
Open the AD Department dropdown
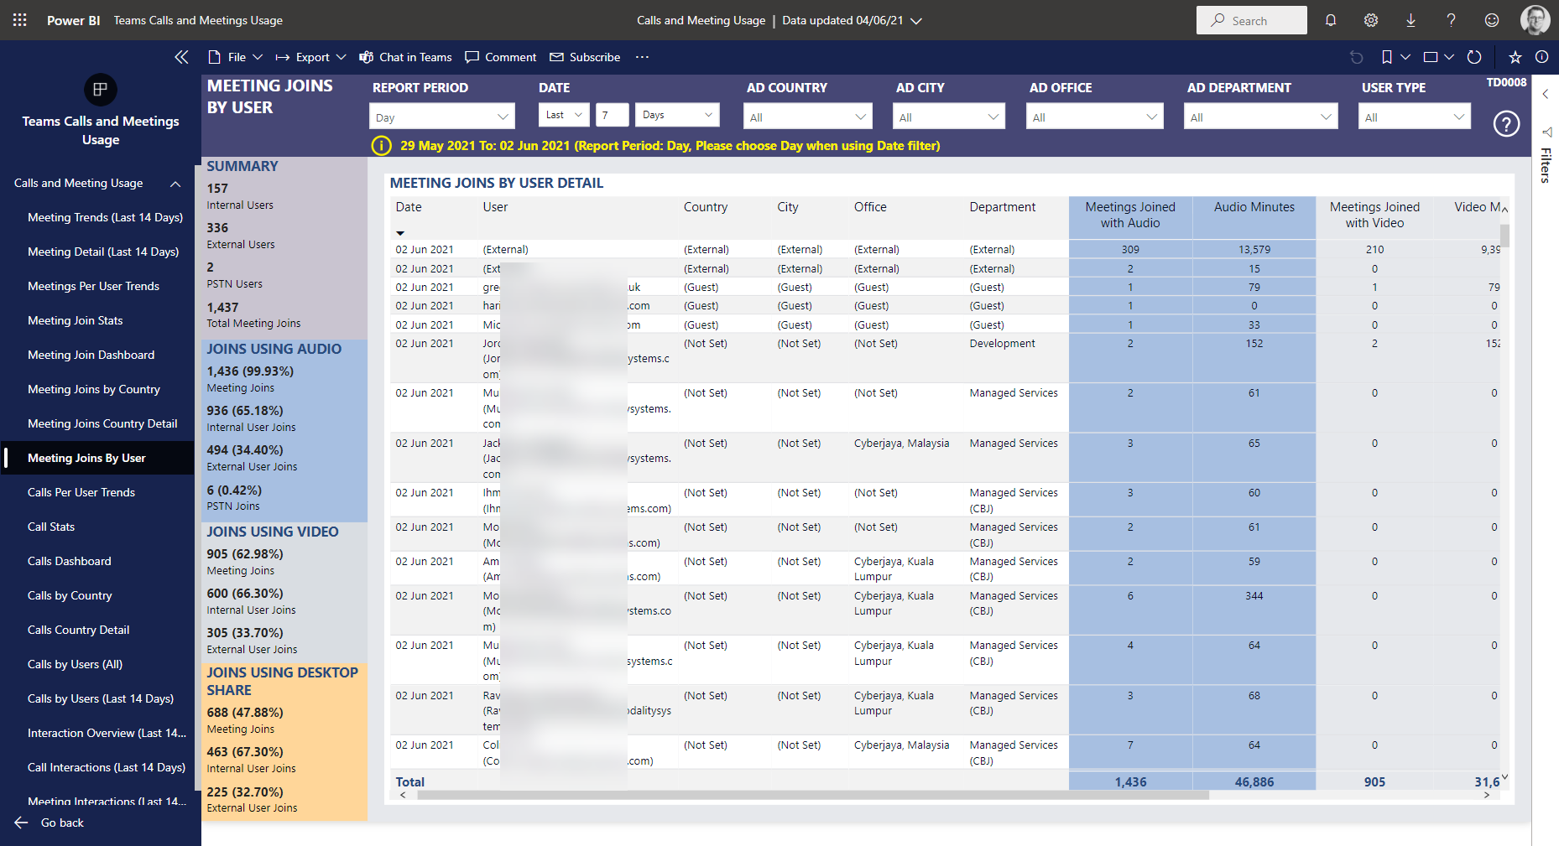1261,117
